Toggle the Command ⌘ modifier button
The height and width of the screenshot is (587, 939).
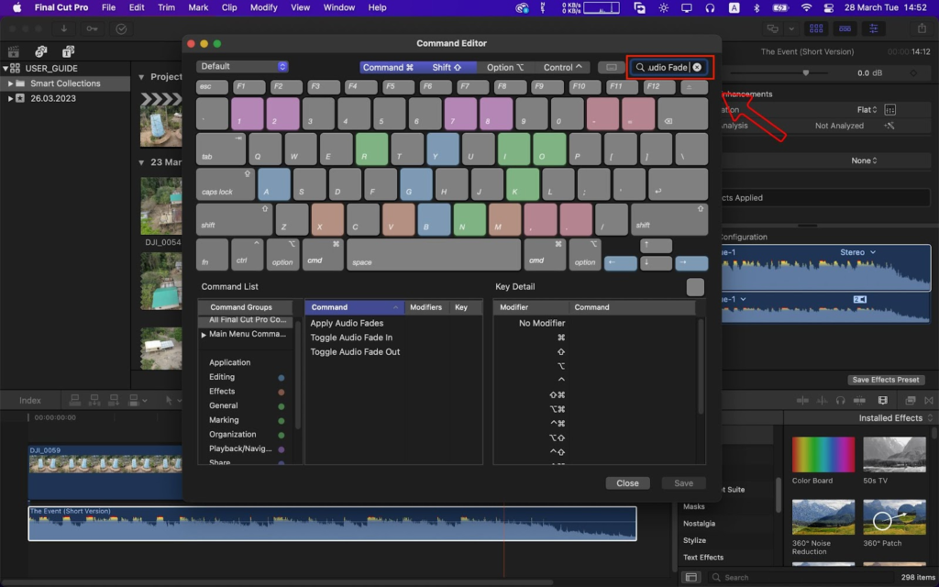(388, 67)
